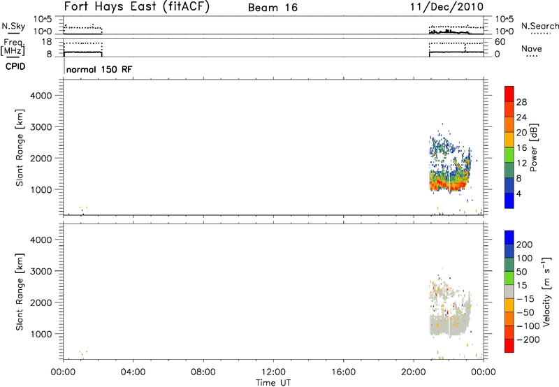
Task: Pick the red bottom segment of the Velocity color bar
Action: point(509,346)
